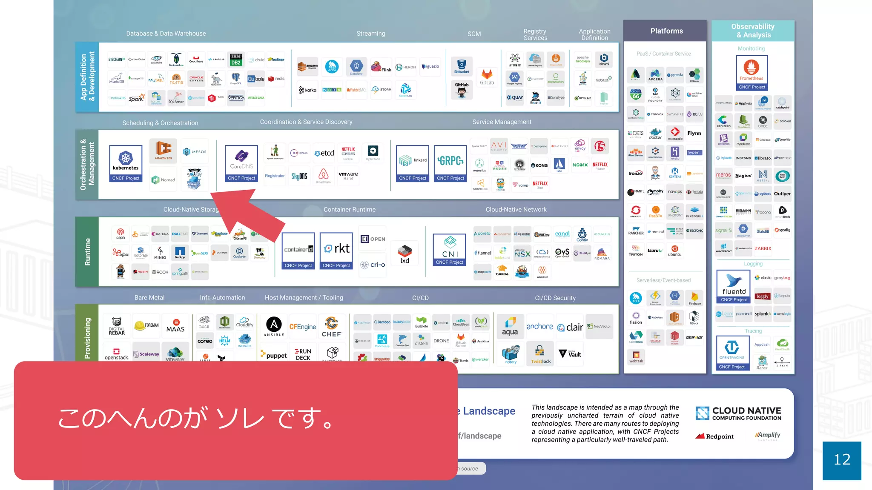This screenshot has width=872, height=490.
Task: Open the Amazon ECS logo
Action: click(x=163, y=150)
